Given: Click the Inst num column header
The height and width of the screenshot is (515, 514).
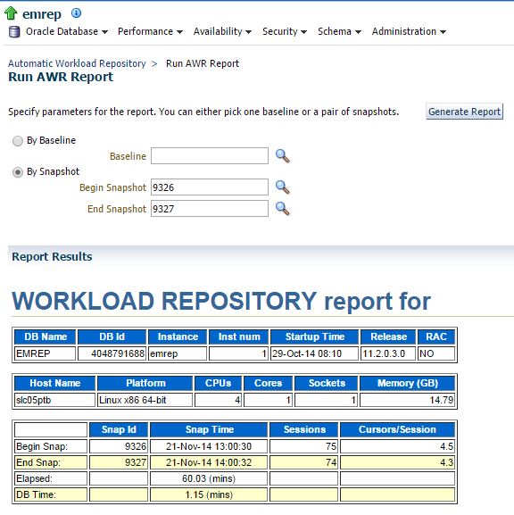Looking at the screenshot, I should pyautogui.click(x=239, y=336).
